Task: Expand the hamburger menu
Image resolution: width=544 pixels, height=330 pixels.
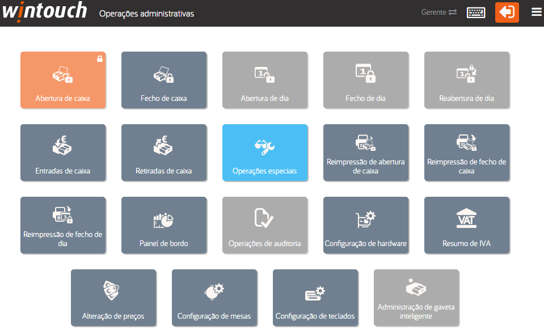Action: pyautogui.click(x=536, y=12)
